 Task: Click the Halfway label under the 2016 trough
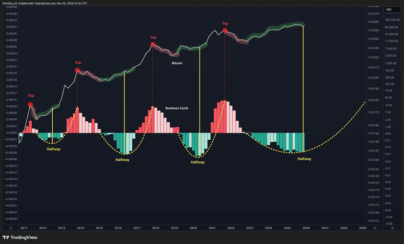point(122,160)
